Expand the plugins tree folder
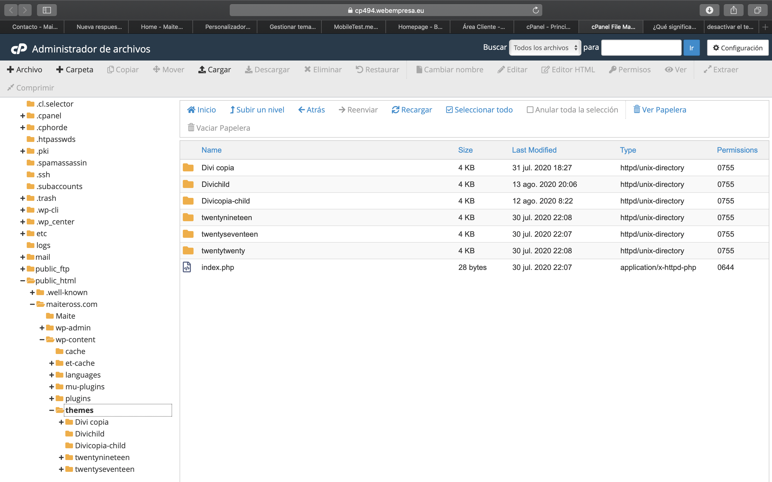The image size is (772, 482). coord(51,399)
